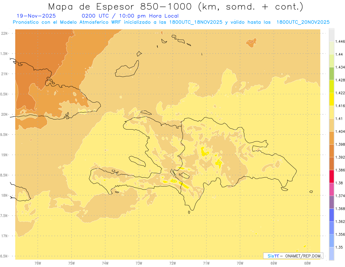This screenshot has height=267, width=345.
Task: Click the '74W' longitude axis label
Action: [105, 263]
